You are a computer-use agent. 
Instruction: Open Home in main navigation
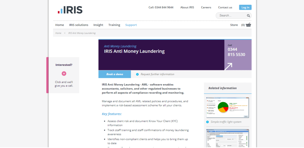pyautogui.click(x=59, y=25)
